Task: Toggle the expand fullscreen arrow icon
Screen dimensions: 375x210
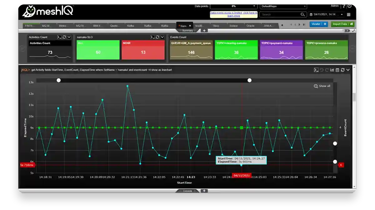Action: click(x=353, y=31)
